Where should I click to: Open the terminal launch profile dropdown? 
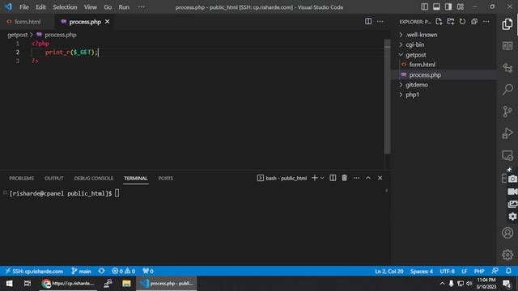[322, 178]
